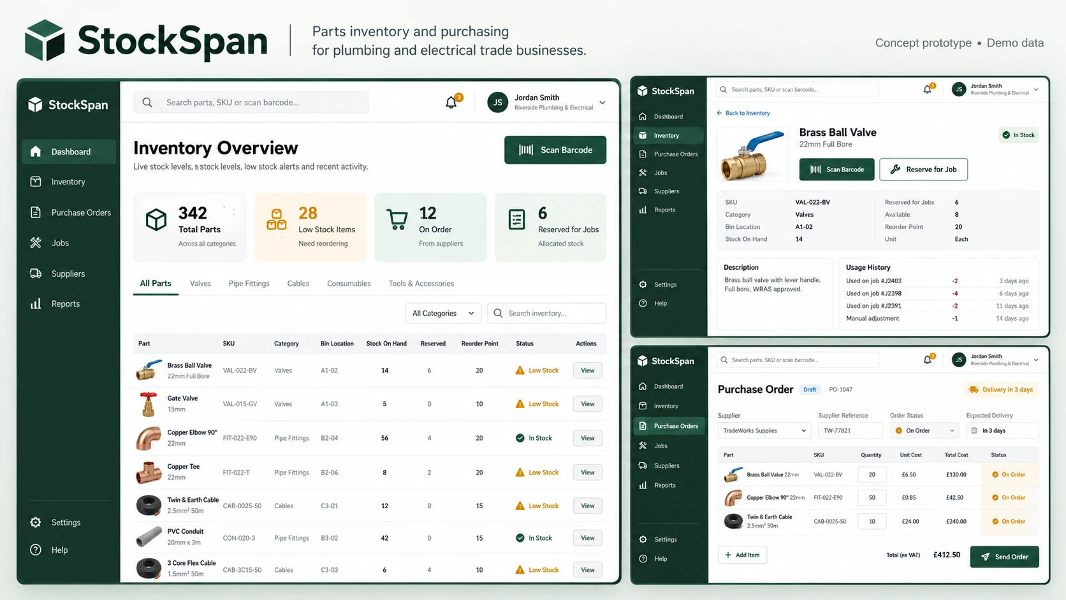Click the Send Order button
The width and height of the screenshot is (1066, 600).
pos(1004,557)
